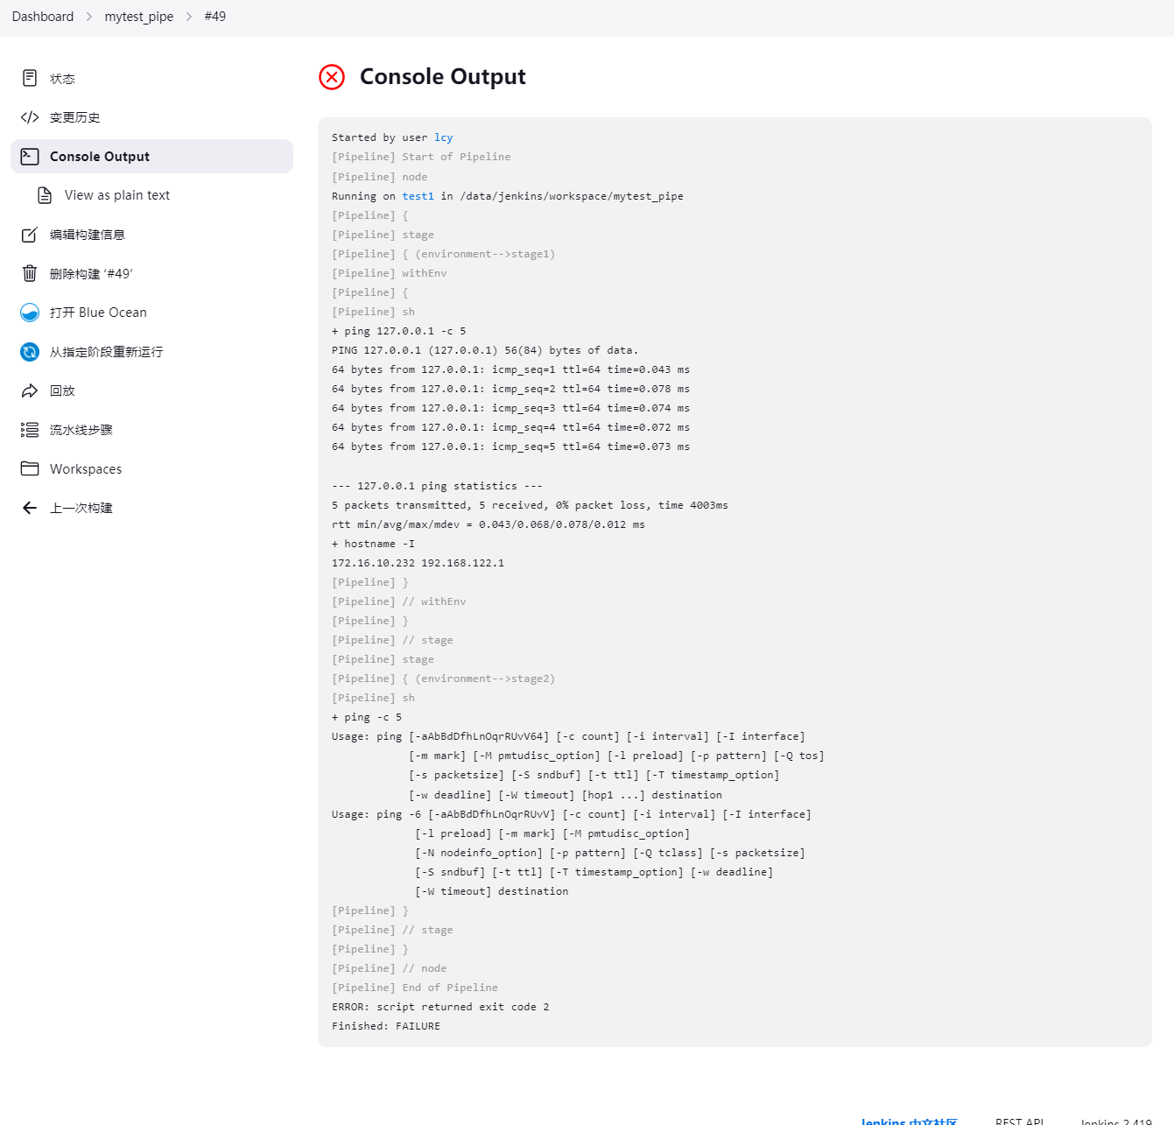Open the test1 node link

[x=418, y=196]
